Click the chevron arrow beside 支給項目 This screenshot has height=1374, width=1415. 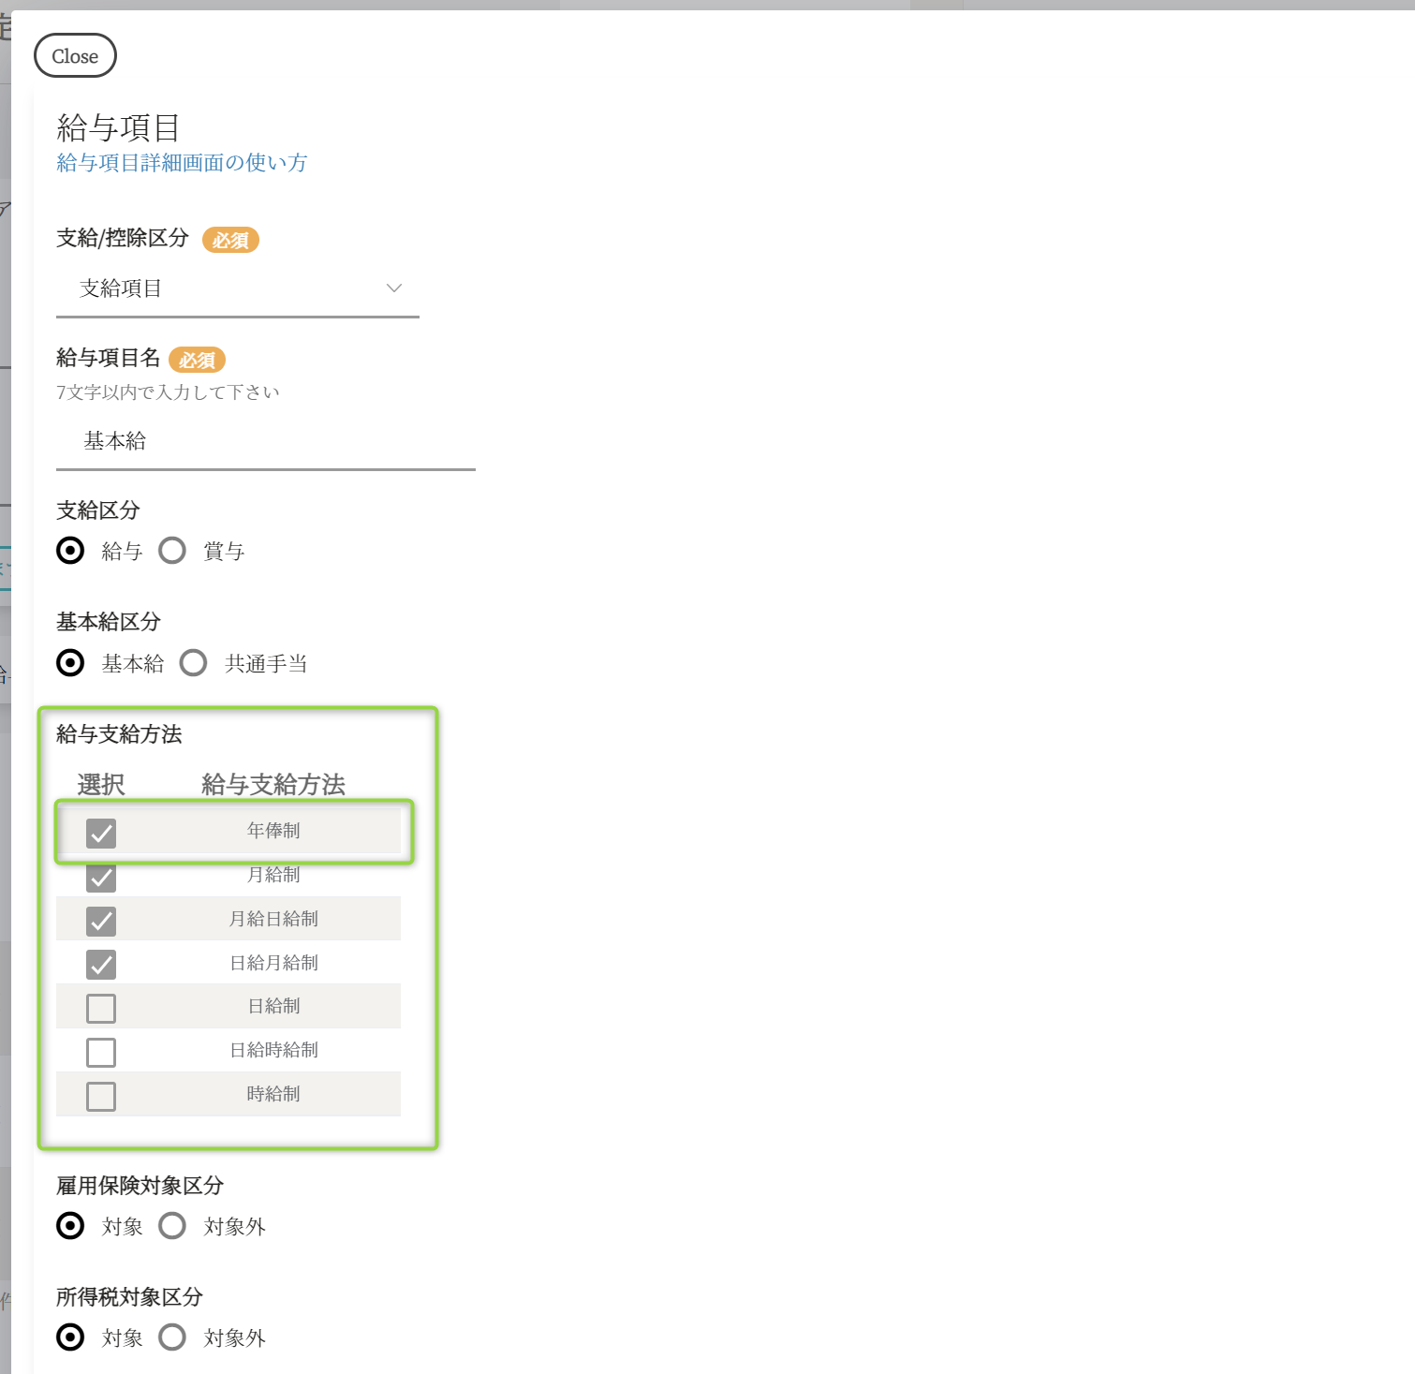[394, 288]
